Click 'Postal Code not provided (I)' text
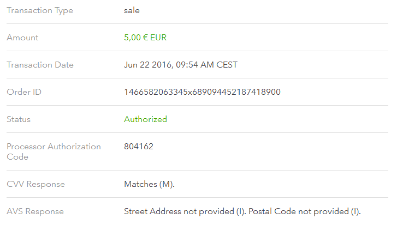 pyautogui.click(x=304, y=211)
